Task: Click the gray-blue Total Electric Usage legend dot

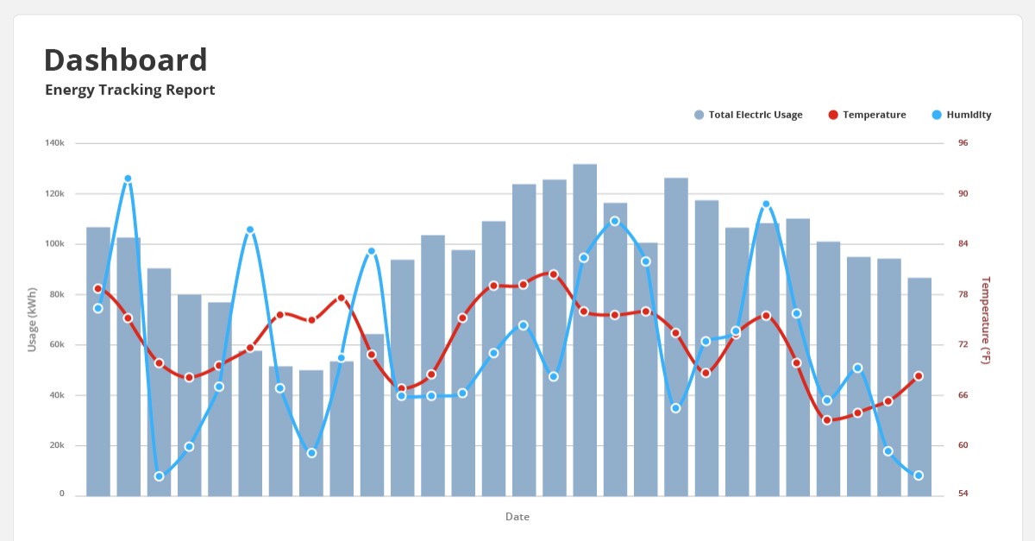Action: point(699,115)
